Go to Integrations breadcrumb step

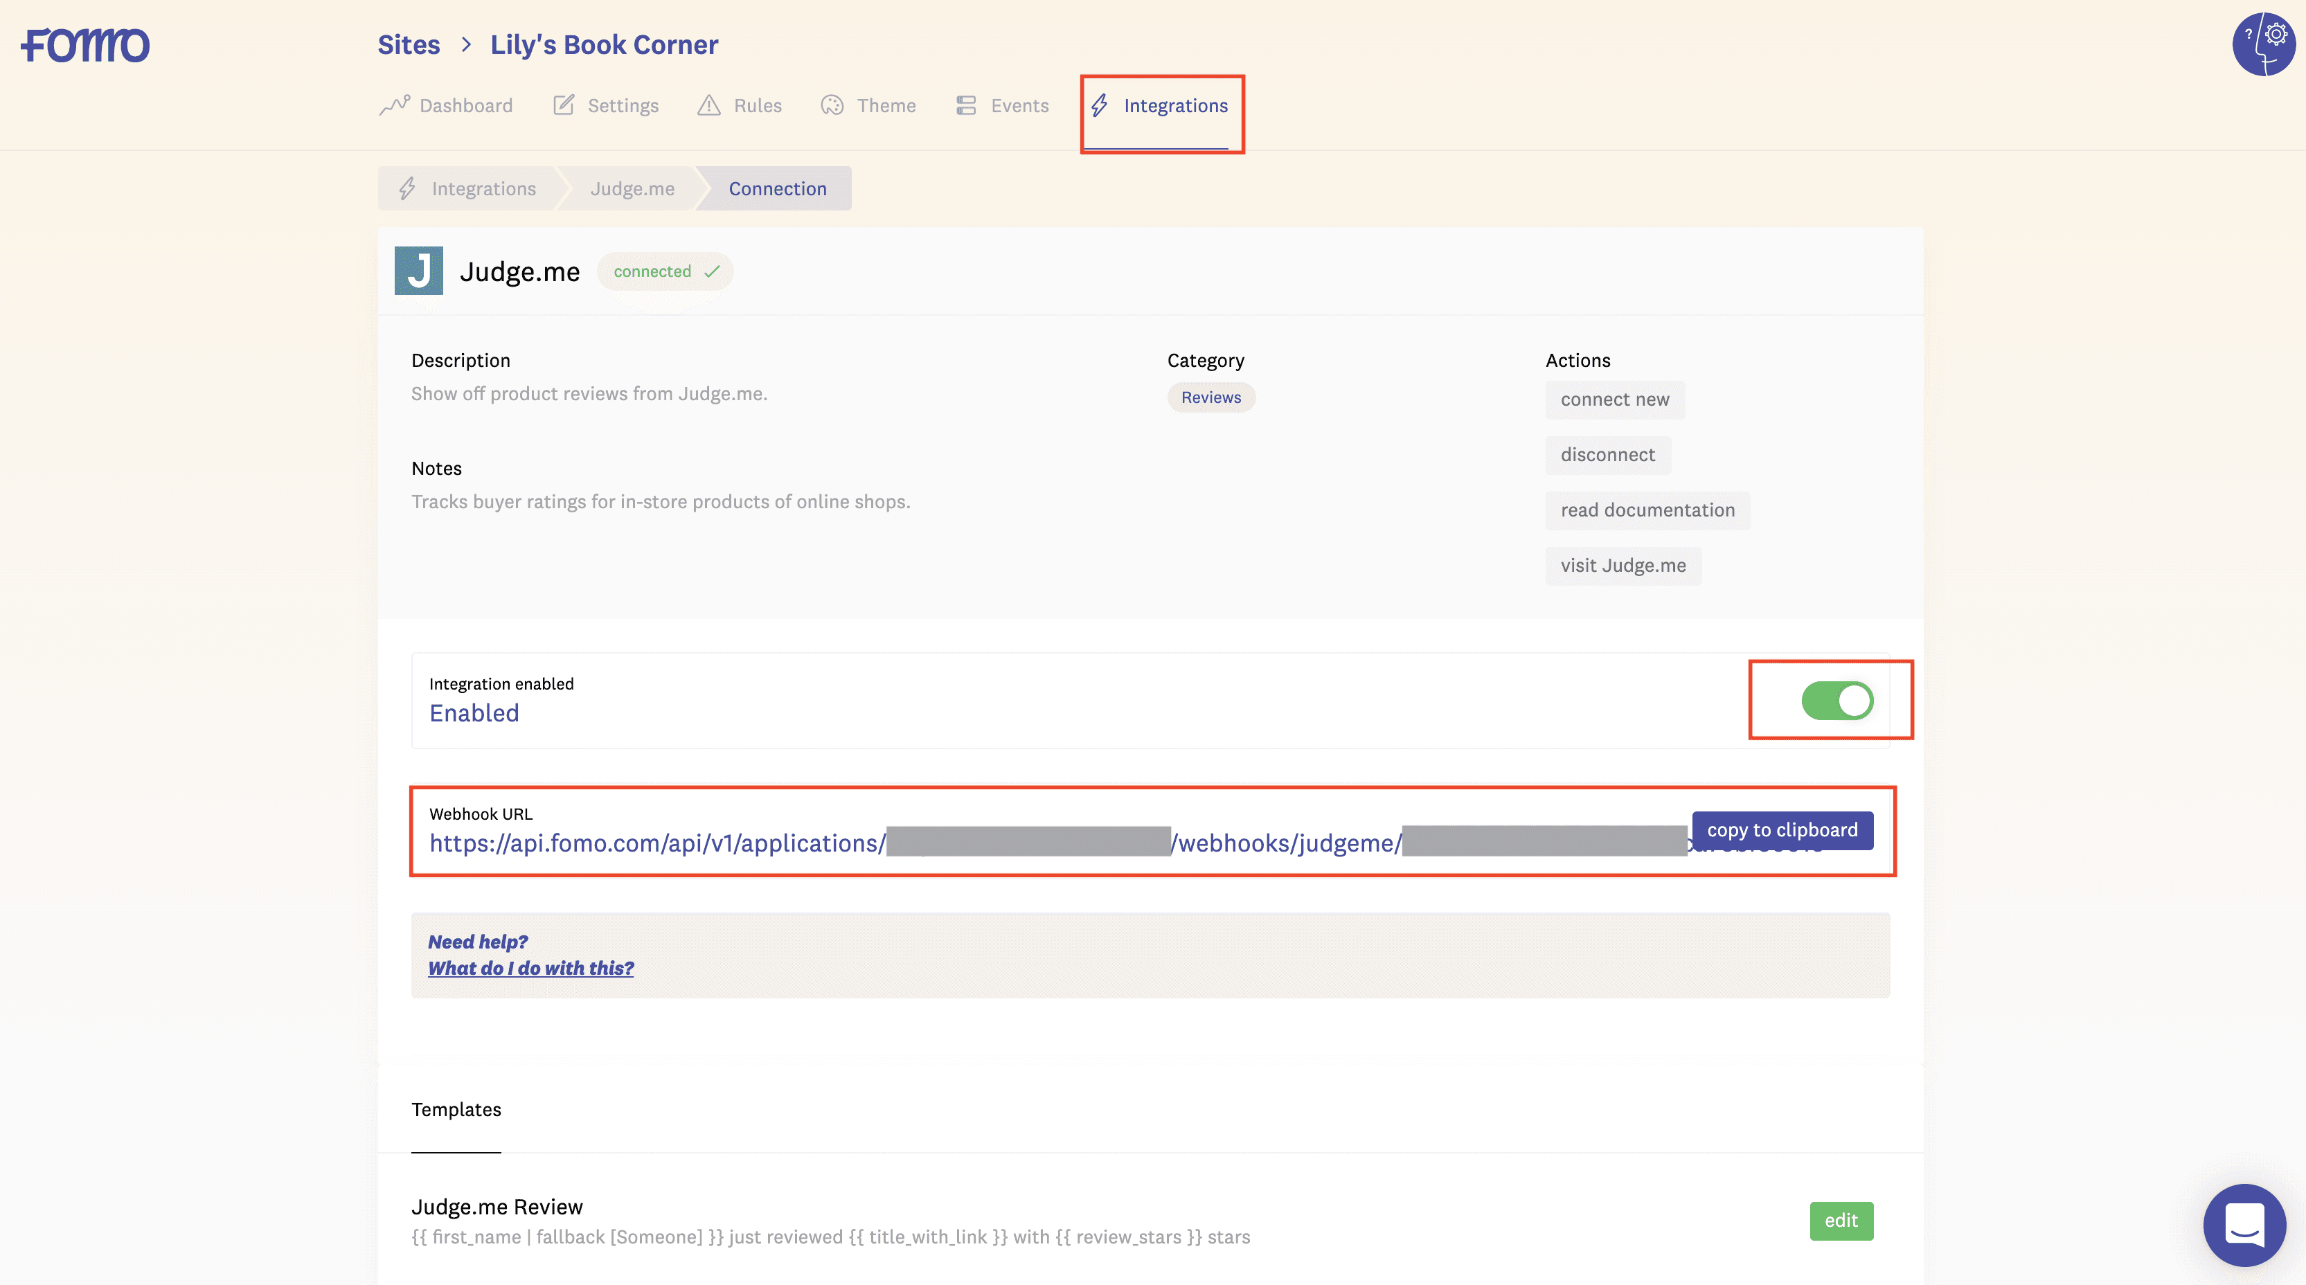point(483,189)
